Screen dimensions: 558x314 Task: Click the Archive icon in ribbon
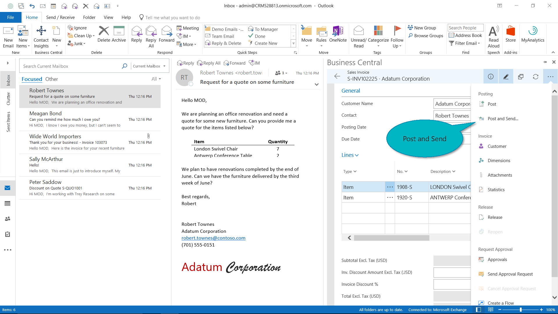[x=119, y=34]
